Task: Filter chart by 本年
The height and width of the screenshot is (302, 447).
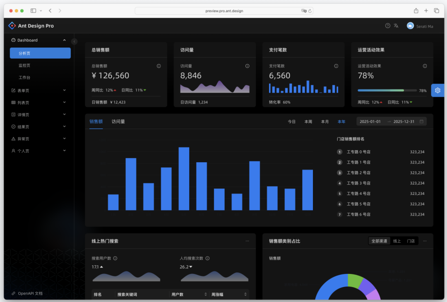Action: tap(341, 122)
